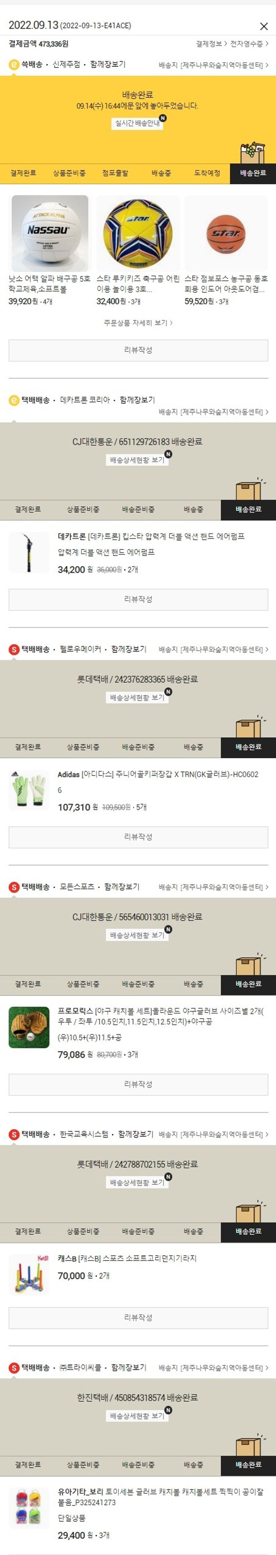Select the 점포출발 delivery step
This screenshot has width=276, height=1555.
point(115,173)
